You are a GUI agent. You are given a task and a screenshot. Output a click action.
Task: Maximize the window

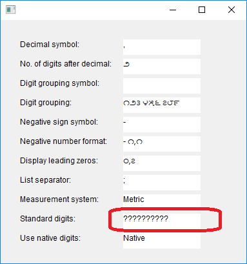point(202,10)
